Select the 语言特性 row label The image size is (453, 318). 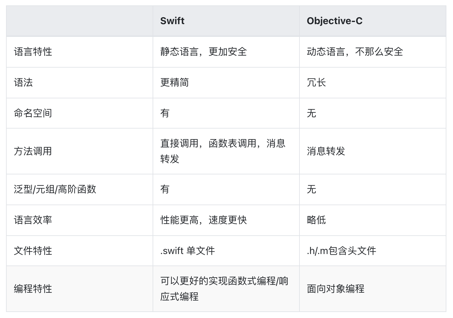(33, 52)
